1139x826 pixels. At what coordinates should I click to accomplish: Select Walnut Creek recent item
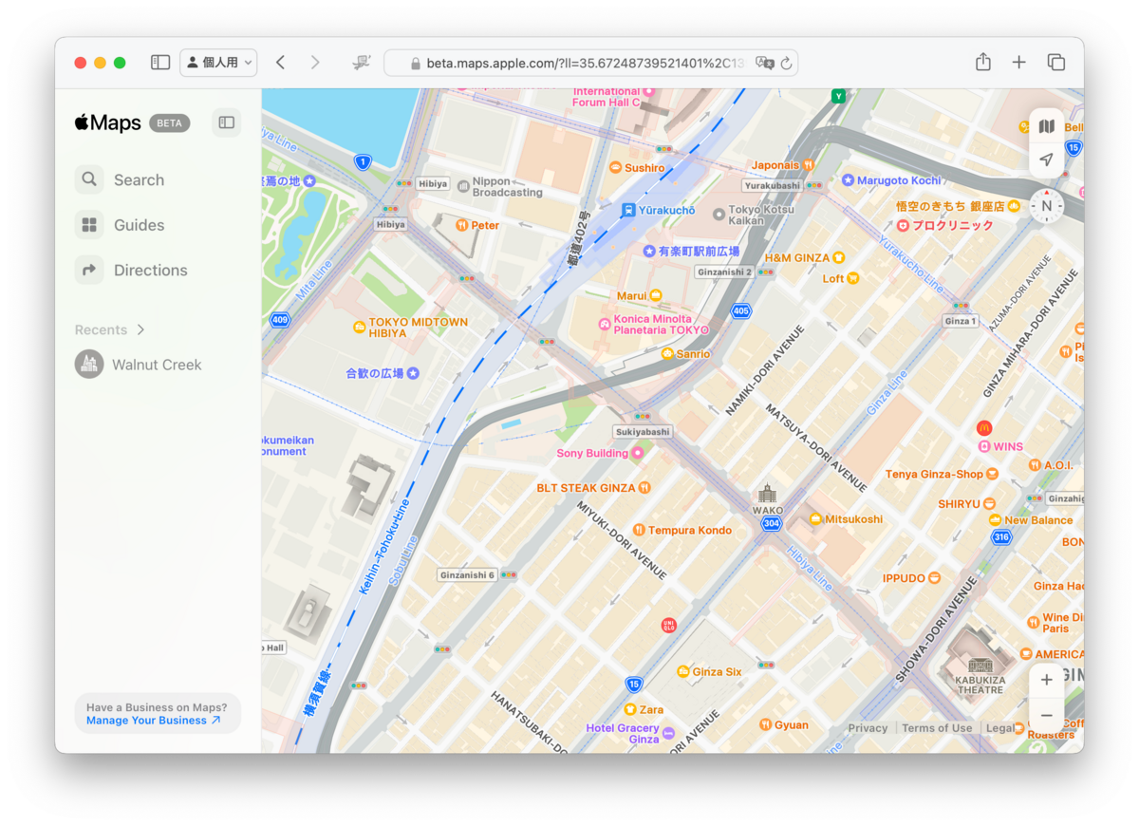coord(139,365)
